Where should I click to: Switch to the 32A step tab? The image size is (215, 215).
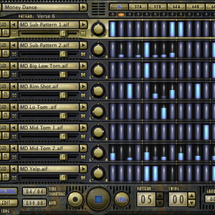coord(138,7)
